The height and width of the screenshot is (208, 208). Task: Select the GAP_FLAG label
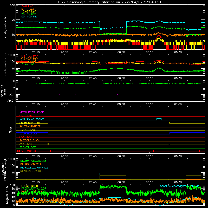[25, 116]
